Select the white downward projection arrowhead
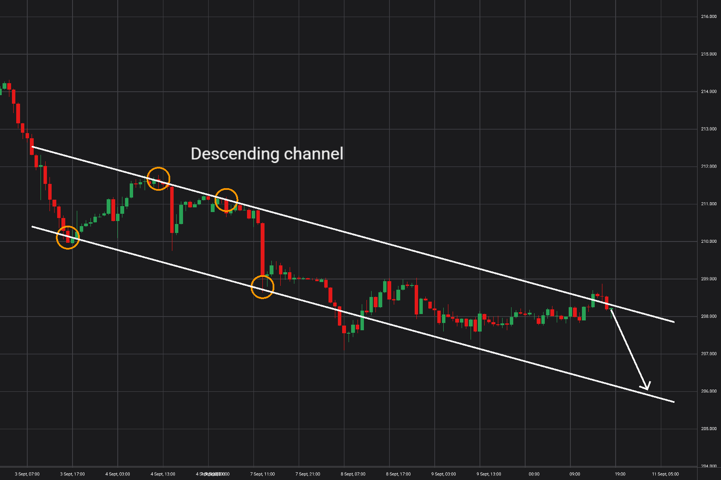 tap(645, 385)
